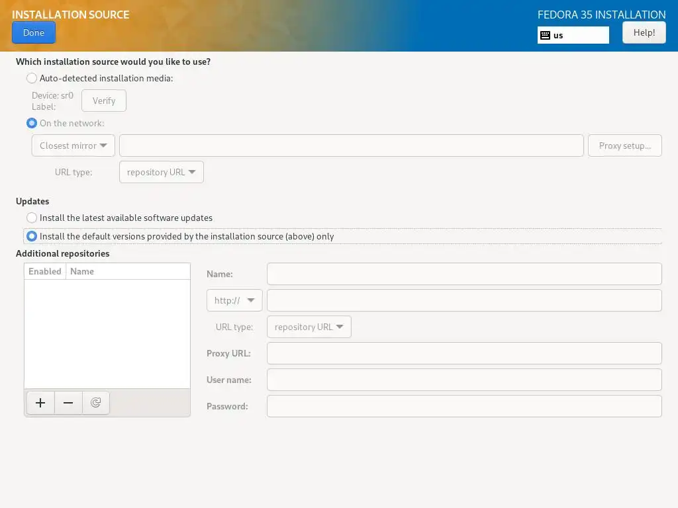The height and width of the screenshot is (508, 678).
Task: Click the minus icon to remove repository
Action: click(68, 403)
